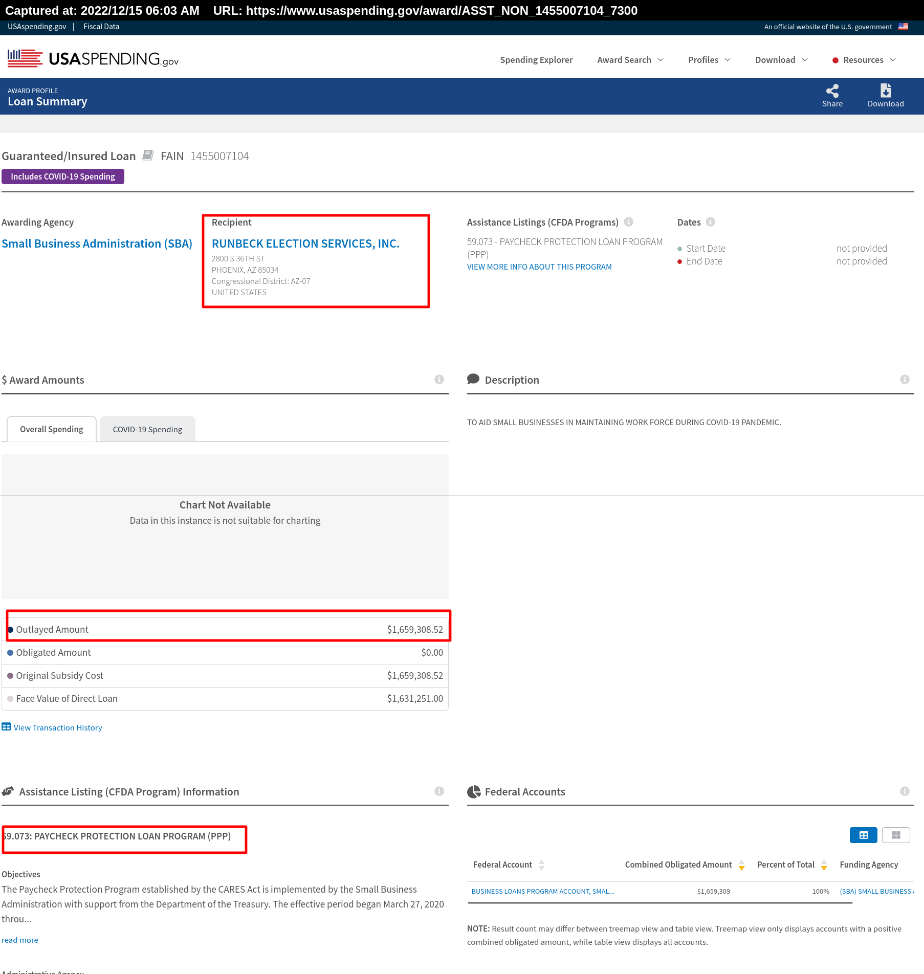This screenshot has width=924, height=974.
Task: Click the US flag icon in top banner
Action: (x=903, y=27)
